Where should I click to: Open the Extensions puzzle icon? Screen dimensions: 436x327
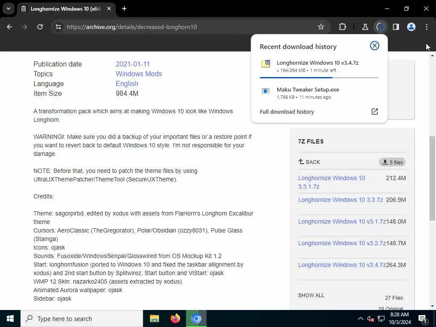click(343, 27)
